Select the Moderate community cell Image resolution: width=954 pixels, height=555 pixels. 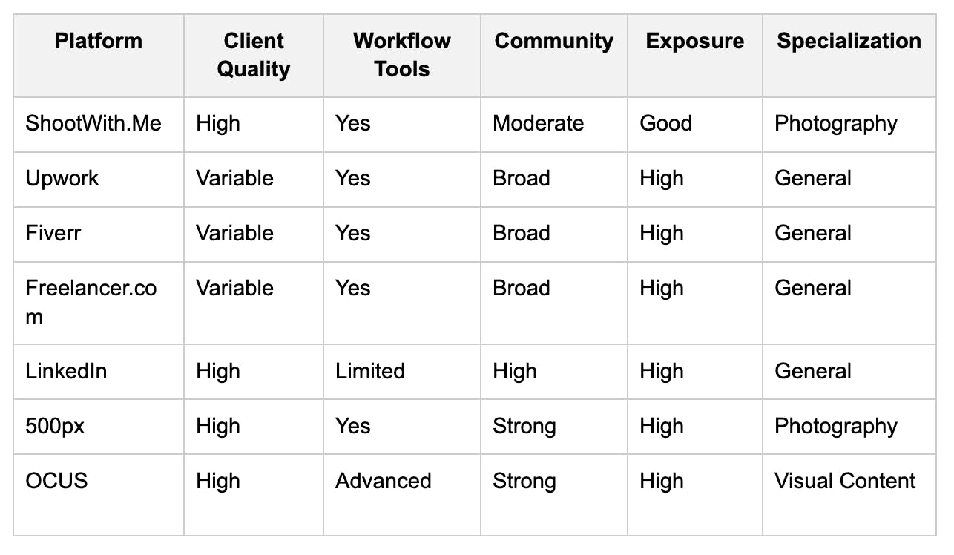point(538,123)
